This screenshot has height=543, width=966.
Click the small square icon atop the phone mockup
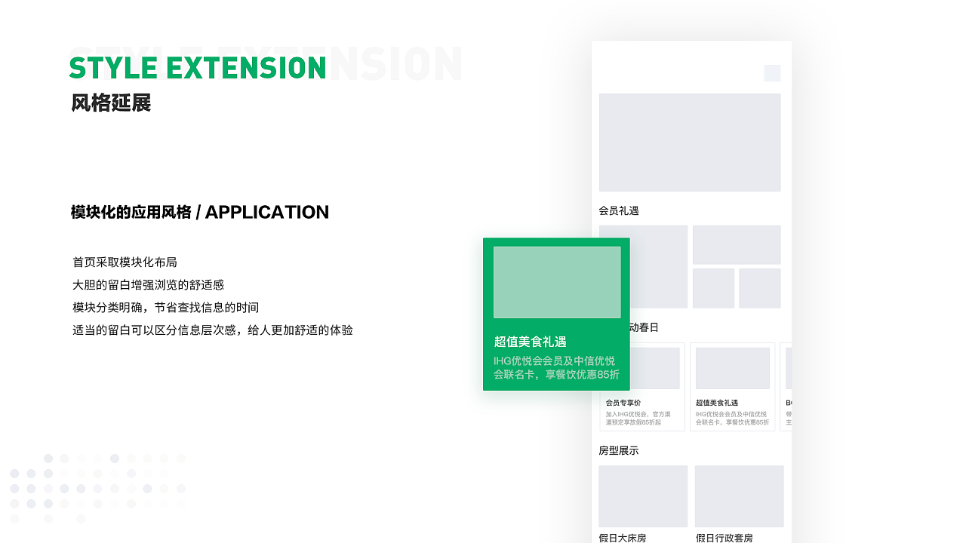click(x=772, y=73)
